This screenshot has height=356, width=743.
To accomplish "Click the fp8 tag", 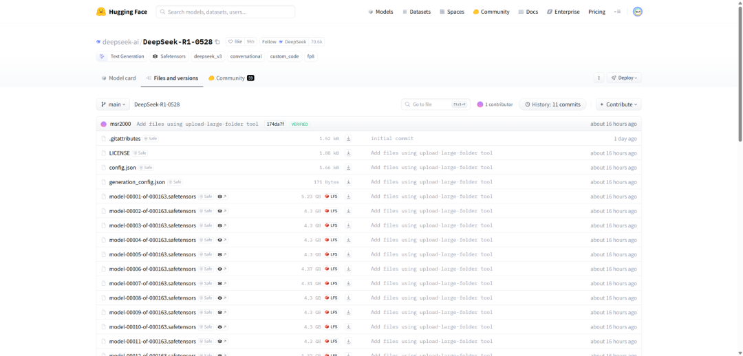I will (310, 56).
